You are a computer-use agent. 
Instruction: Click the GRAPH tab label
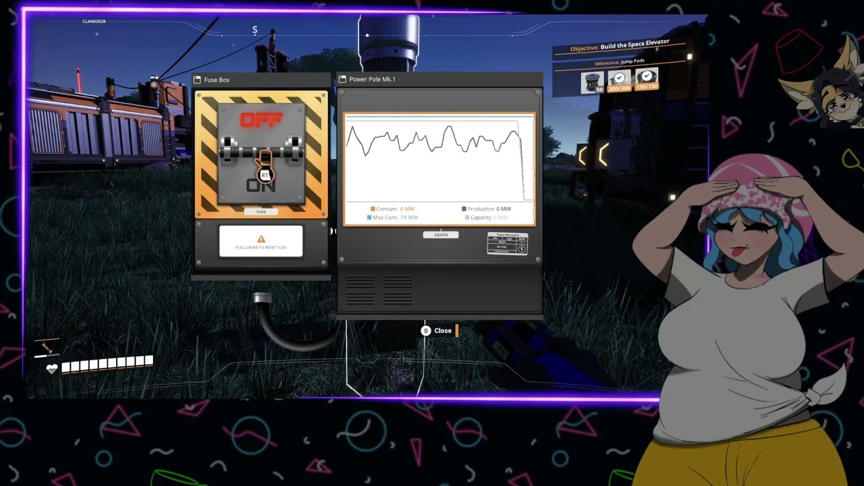[x=441, y=235]
